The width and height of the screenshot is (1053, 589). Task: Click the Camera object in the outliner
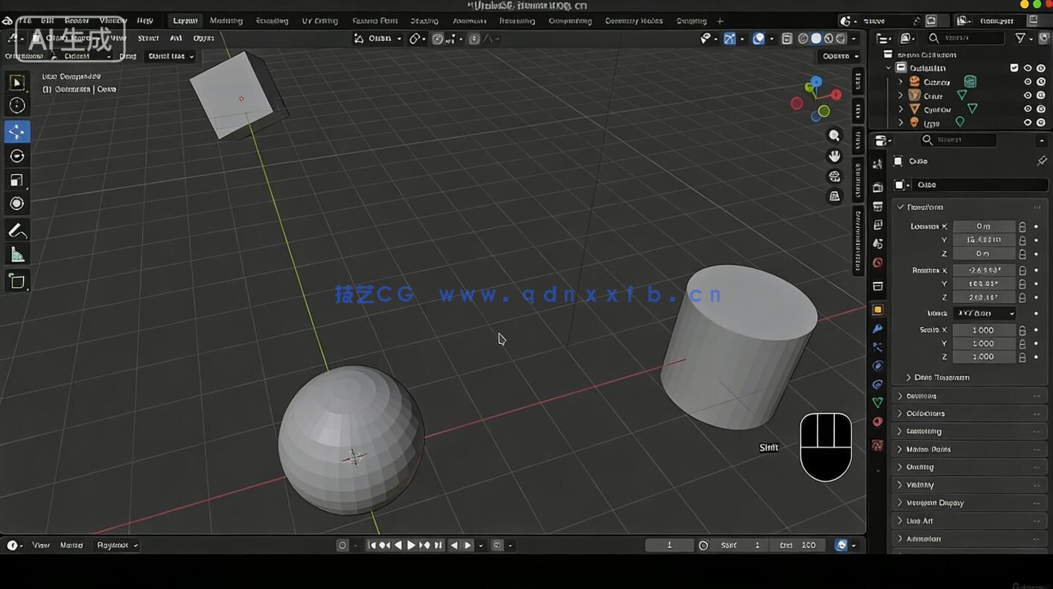point(936,82)
